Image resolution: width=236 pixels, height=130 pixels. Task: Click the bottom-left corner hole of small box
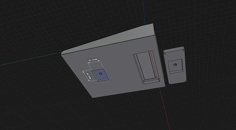(x=170, y=84)
